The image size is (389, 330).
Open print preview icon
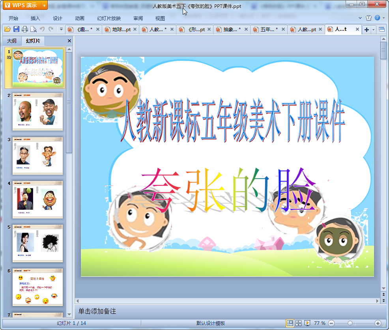point(34,29)
